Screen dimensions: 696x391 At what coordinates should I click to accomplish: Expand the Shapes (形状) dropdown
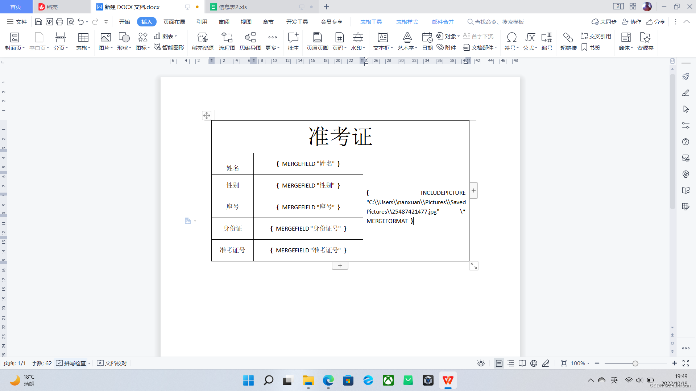coord(124,48)
